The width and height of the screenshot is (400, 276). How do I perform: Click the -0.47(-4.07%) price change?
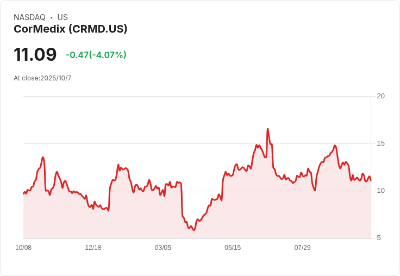click(96, 55)
